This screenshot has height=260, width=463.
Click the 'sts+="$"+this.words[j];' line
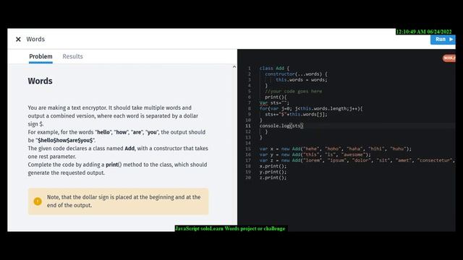pos(296,114)
